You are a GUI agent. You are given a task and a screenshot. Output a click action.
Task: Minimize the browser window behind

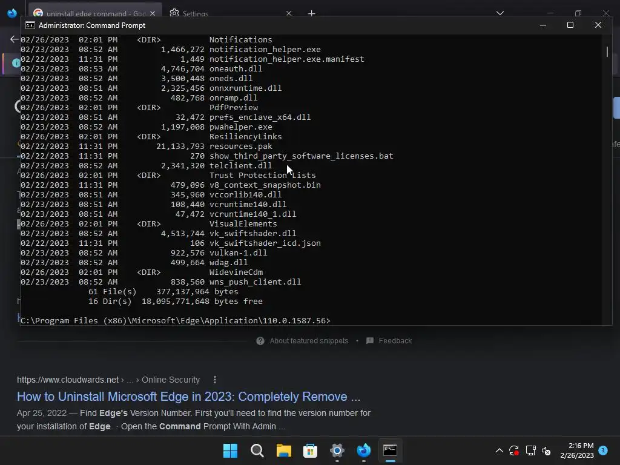pyautogui.click(x=550, y=13)
